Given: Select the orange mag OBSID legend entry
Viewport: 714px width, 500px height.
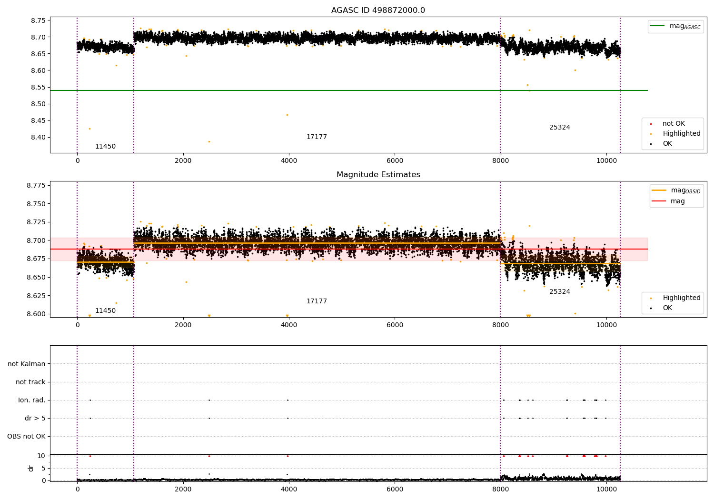Looking at the screenshot, I should click(x=676, y=190).
